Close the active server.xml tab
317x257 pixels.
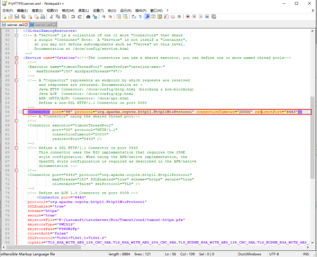26,24
